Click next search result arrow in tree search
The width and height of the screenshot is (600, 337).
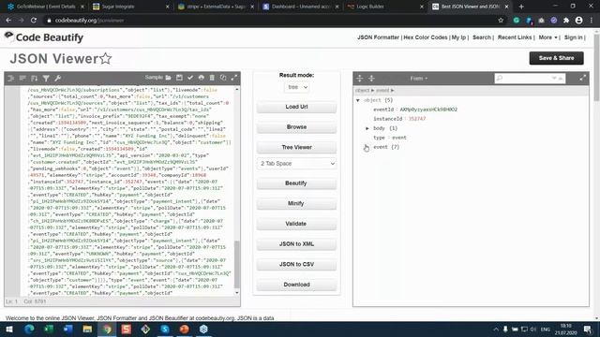point(554,79)
